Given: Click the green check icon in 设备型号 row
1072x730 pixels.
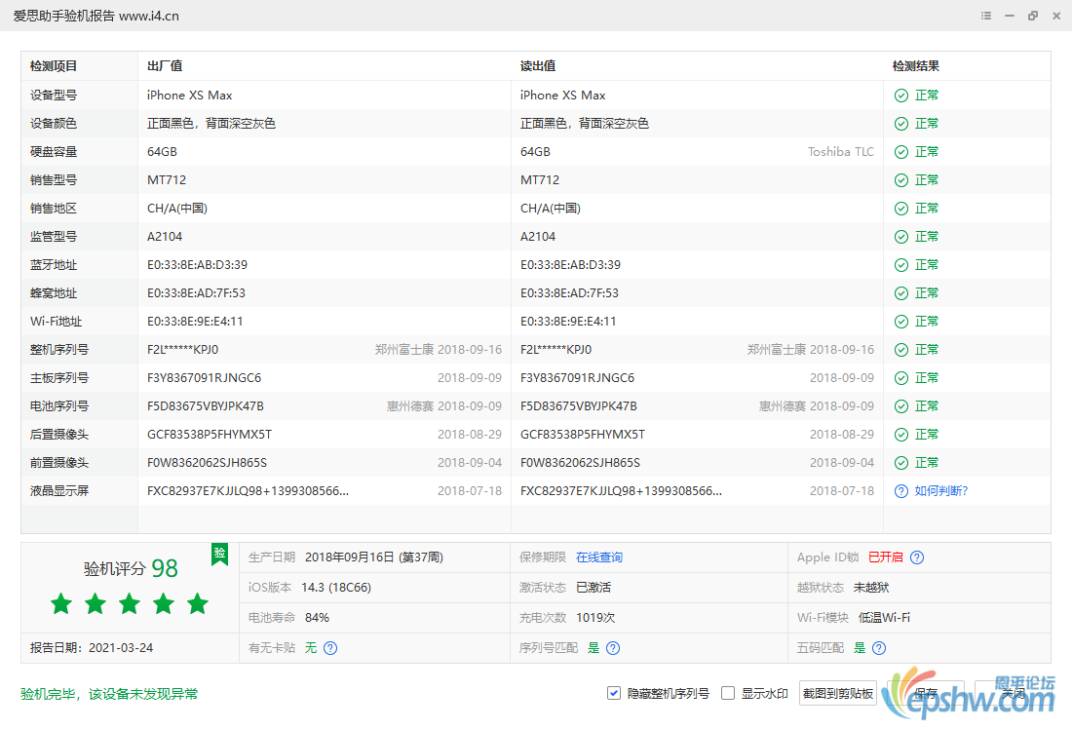Looking at the screenshot, I should tap(901, 96).
